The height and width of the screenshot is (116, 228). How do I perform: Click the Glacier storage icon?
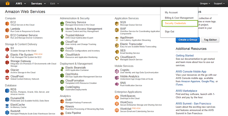[x=7, y=71]
